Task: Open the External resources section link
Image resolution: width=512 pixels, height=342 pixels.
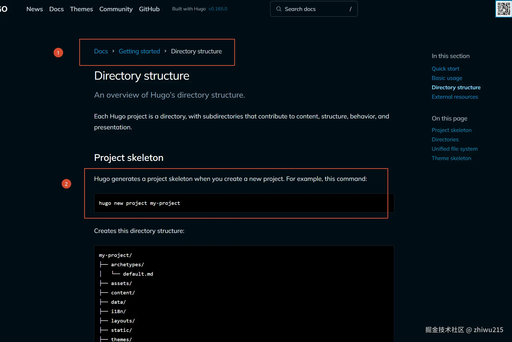Action: click(455, 97)
